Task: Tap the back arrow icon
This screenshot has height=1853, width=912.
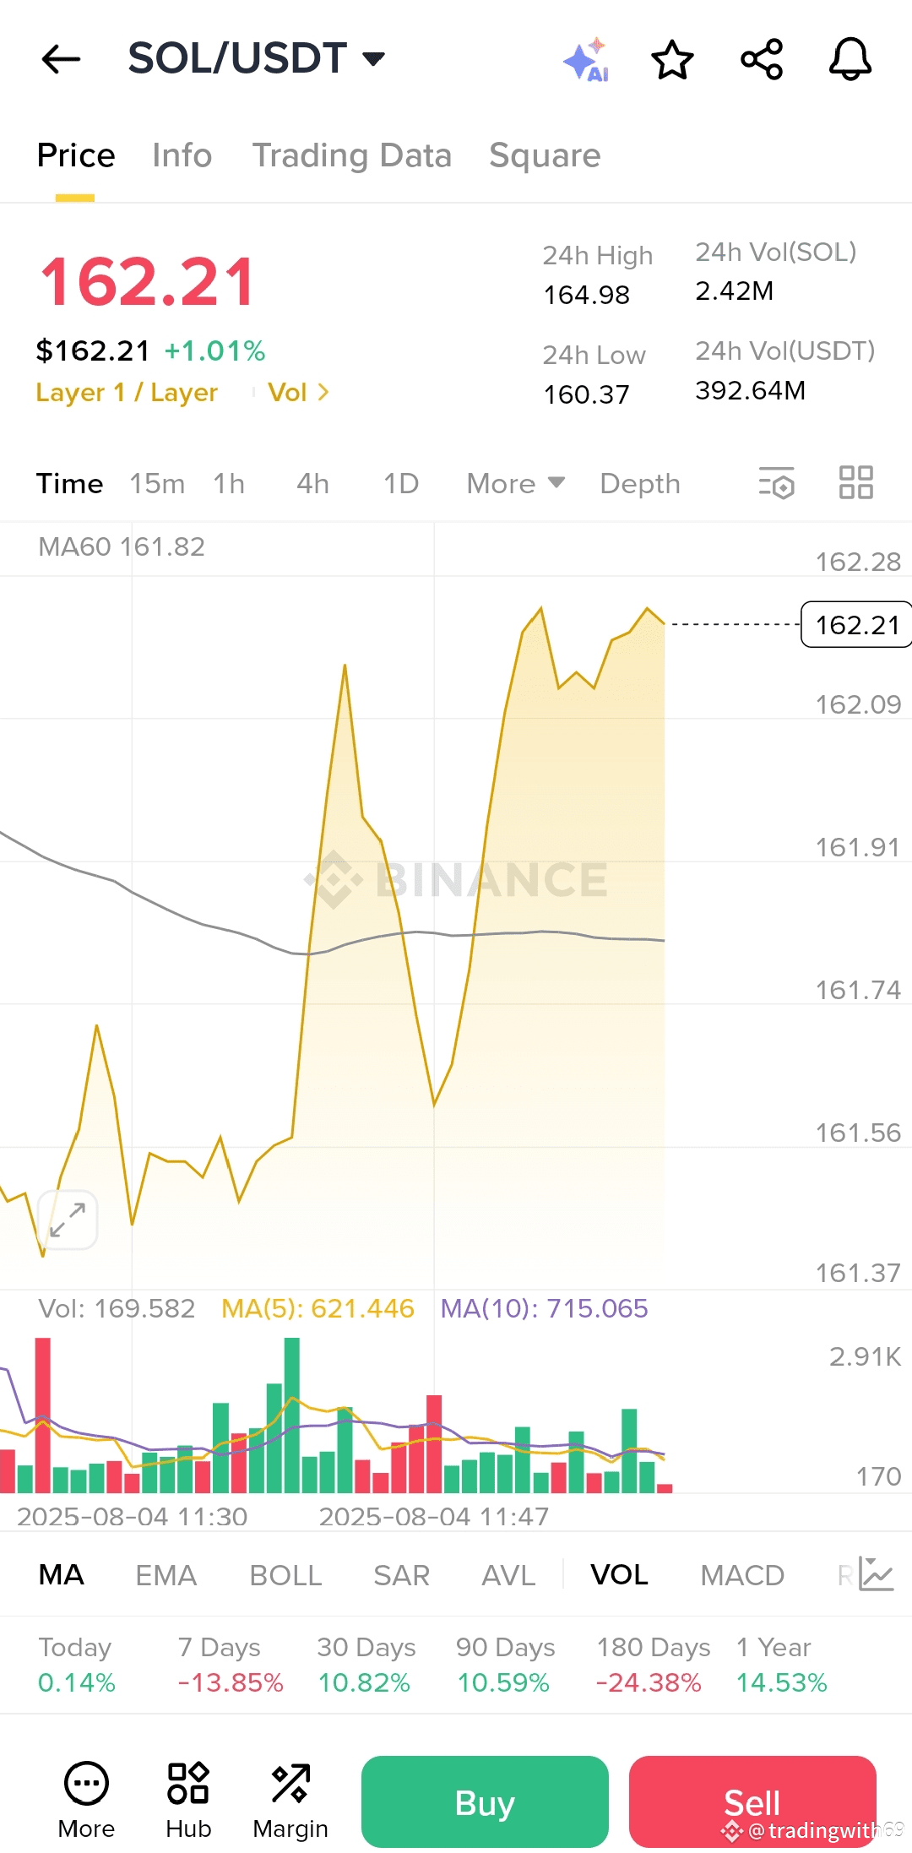Action: tap(61, 59)
